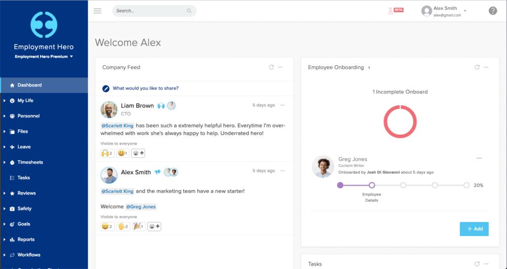Screen dimensions: 507x269
Task: Open more options for Greg Jones onboarding
Action: point(479,158)
